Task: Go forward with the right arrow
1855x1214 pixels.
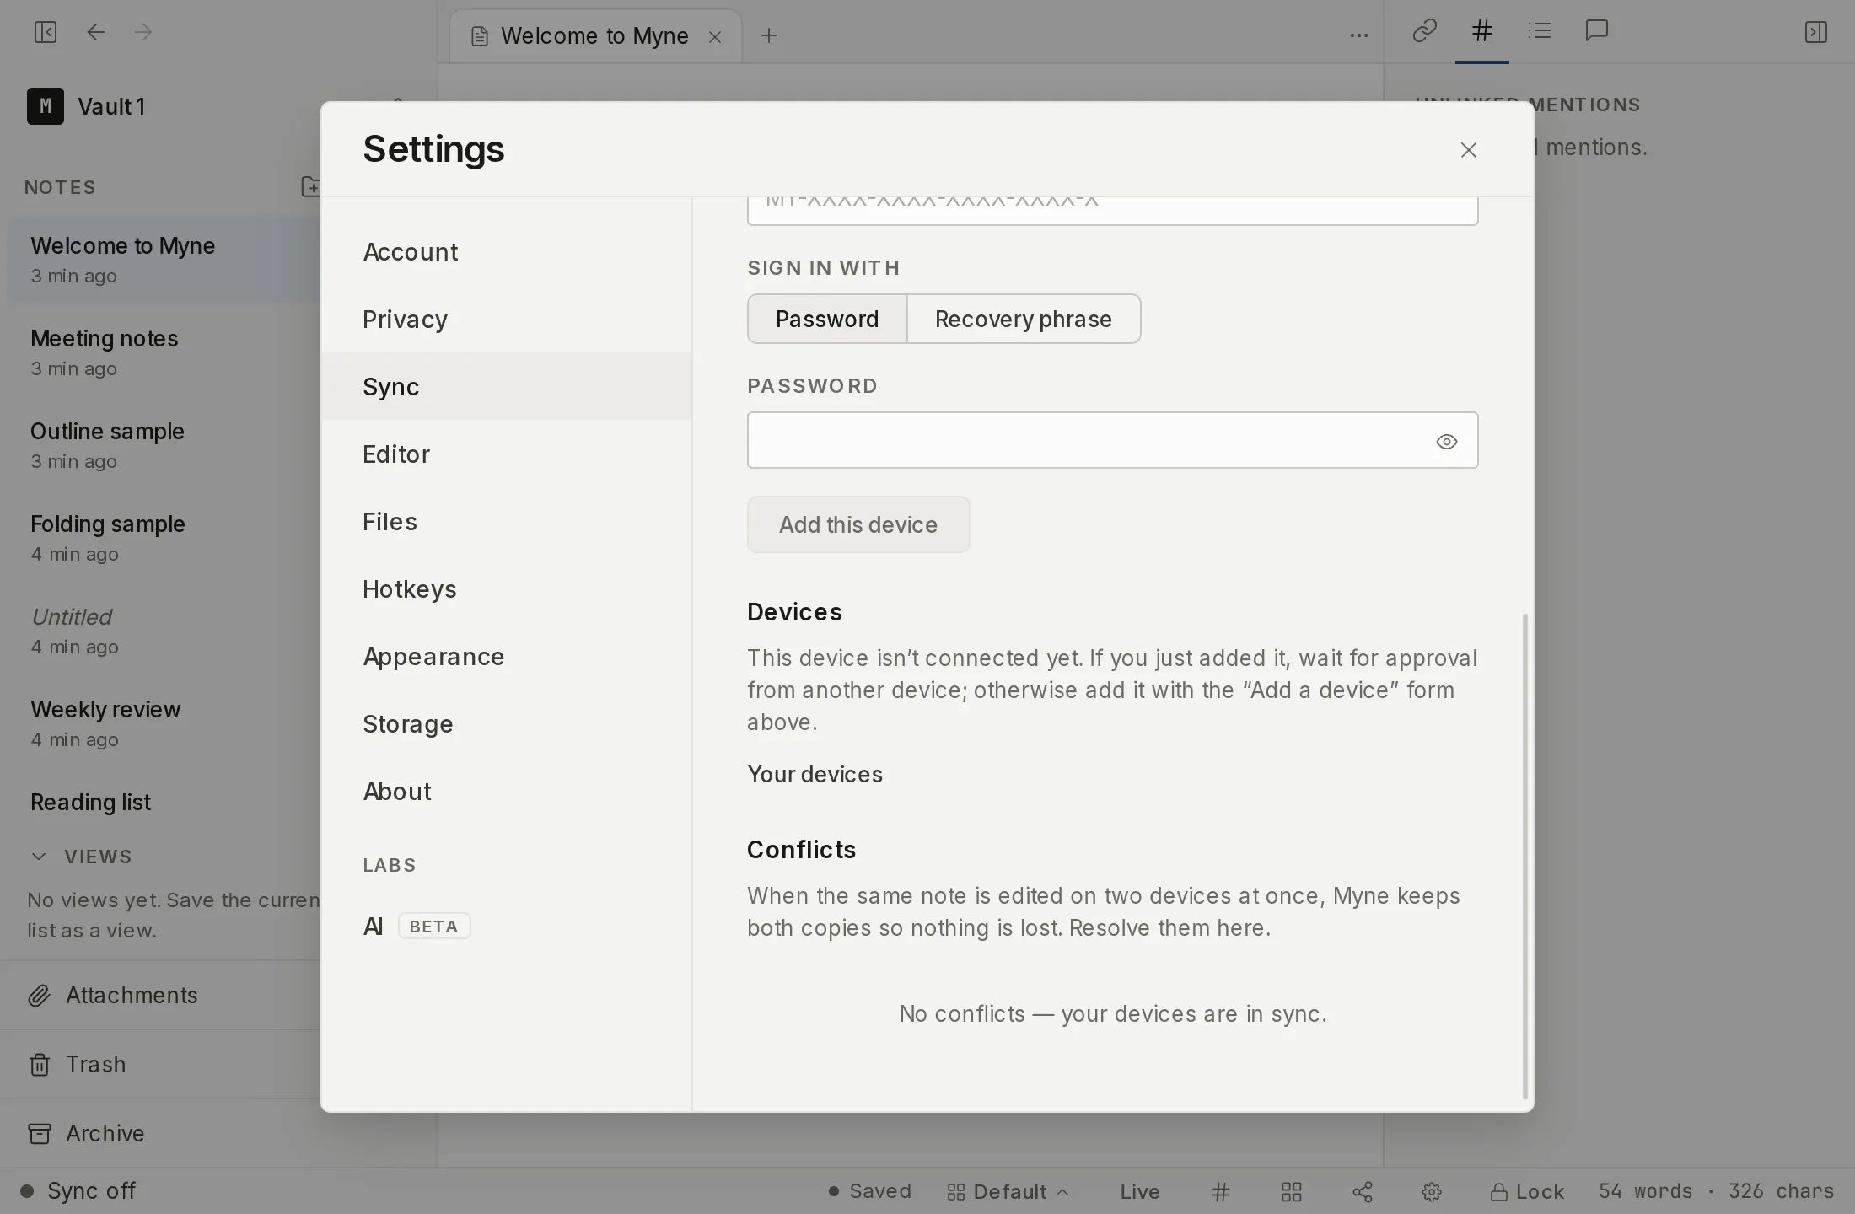Action: [143, 32]
